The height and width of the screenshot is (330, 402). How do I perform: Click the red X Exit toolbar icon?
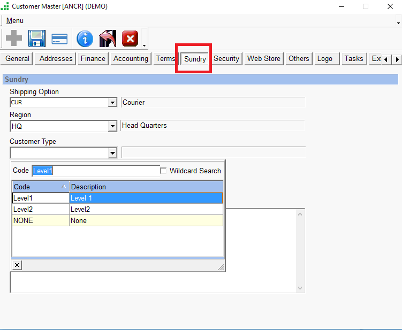tap(130, 39)
